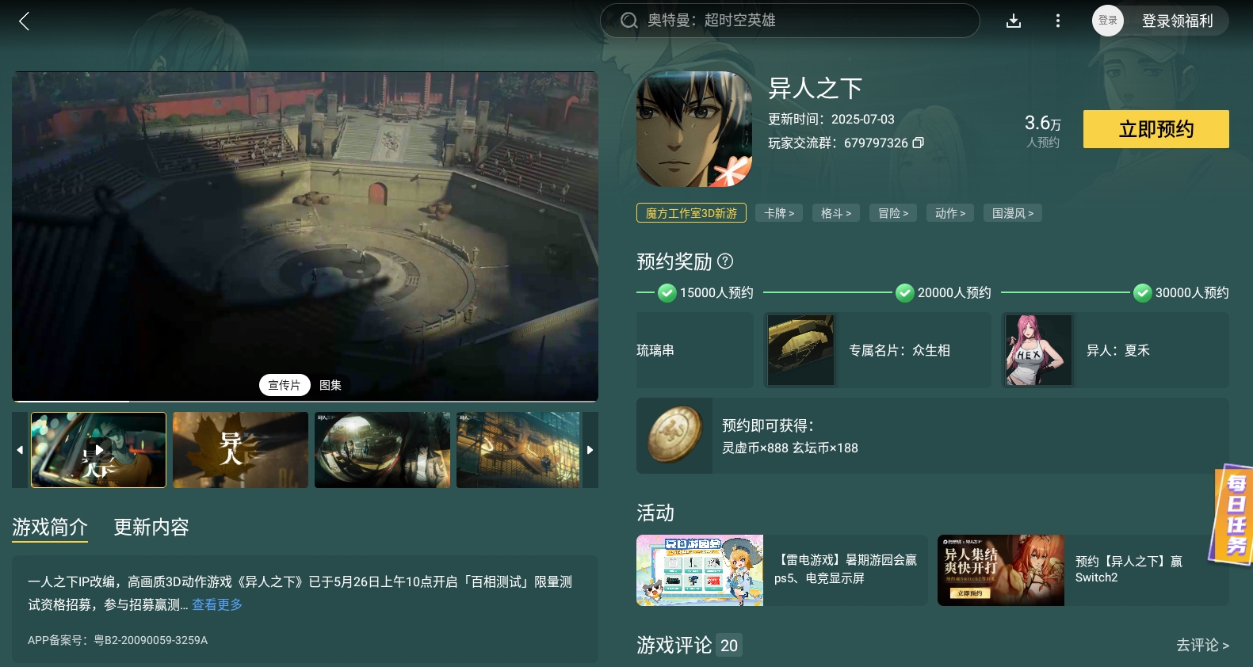1253x667 pixels.
Task: Copy the player group number 679797326
Action: (918, 143)
